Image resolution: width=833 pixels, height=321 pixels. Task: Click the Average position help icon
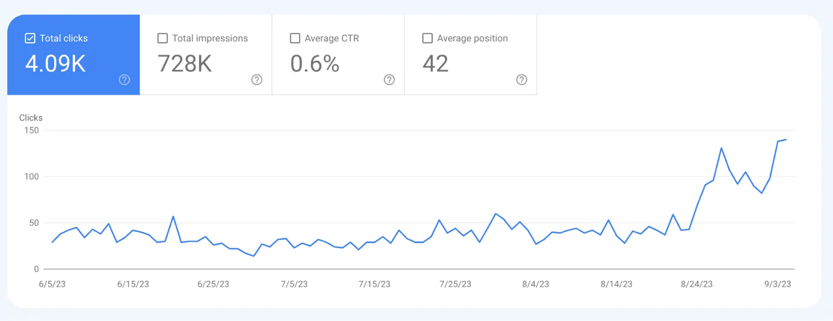pyautogui.click(x=522, y=80)
